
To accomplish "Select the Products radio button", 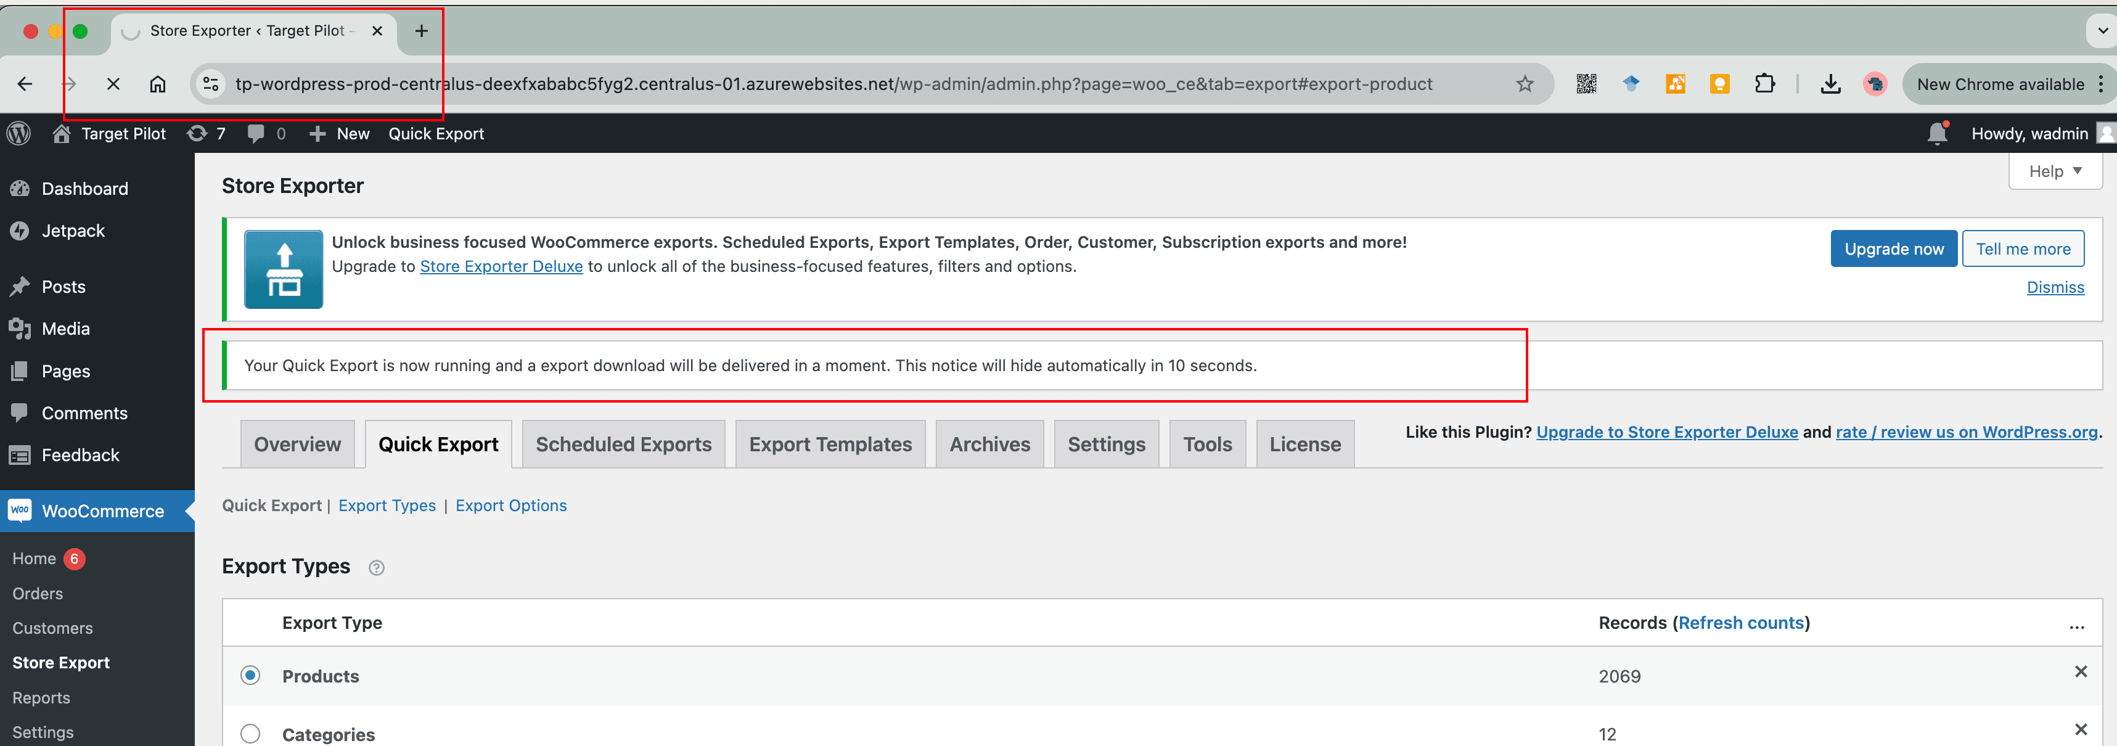I will click(x=250, y=676).
